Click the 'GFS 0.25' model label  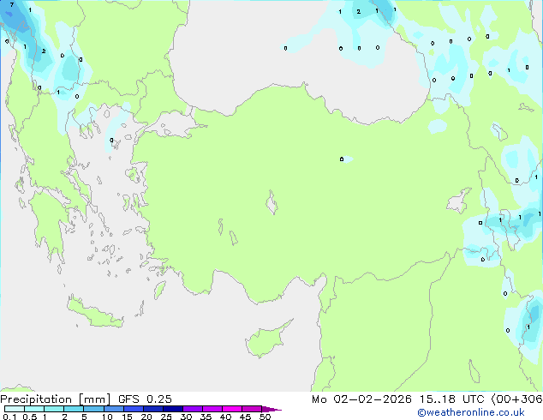[x=145, y=399]
